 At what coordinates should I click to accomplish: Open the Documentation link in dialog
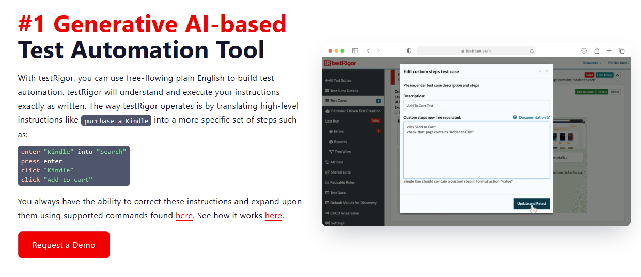(x=534, y=117)
